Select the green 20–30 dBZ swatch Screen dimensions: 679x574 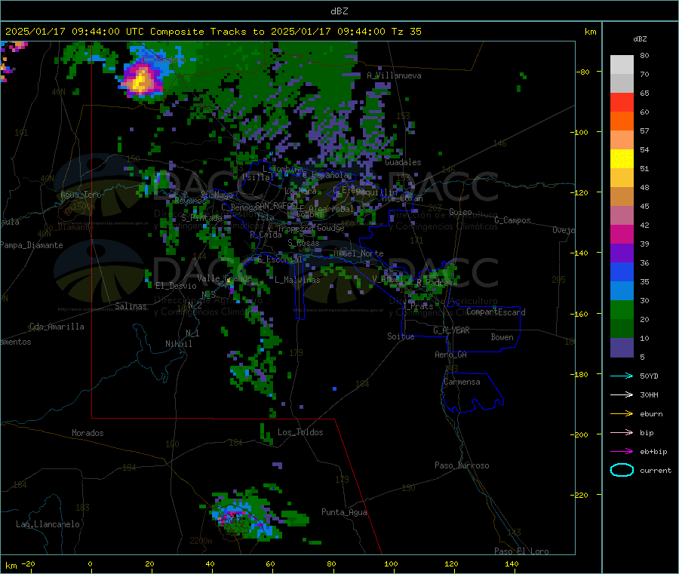click(x=622, y=310)
